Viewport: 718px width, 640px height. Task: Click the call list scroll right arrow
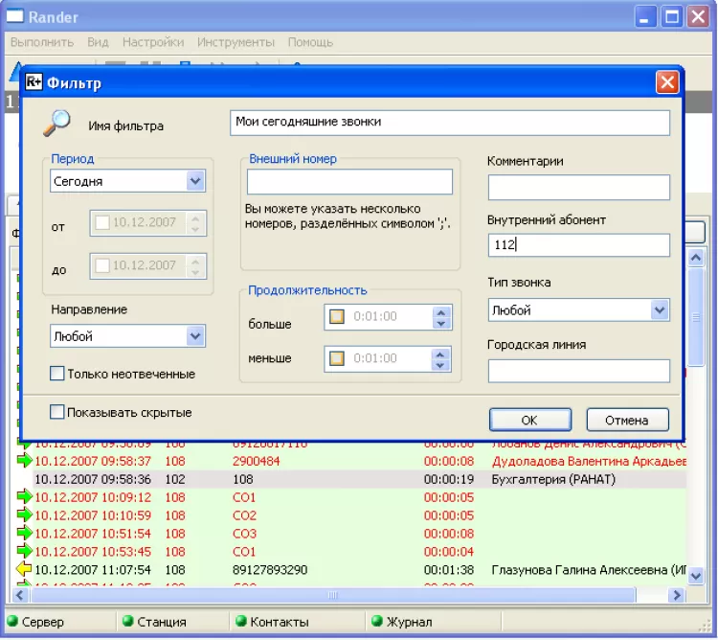[676, 595]
